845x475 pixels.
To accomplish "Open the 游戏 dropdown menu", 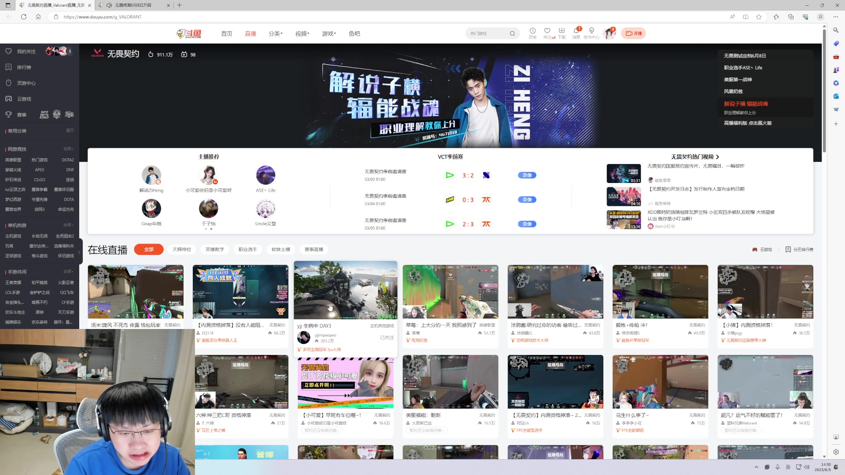I will (x=328, y=33).
